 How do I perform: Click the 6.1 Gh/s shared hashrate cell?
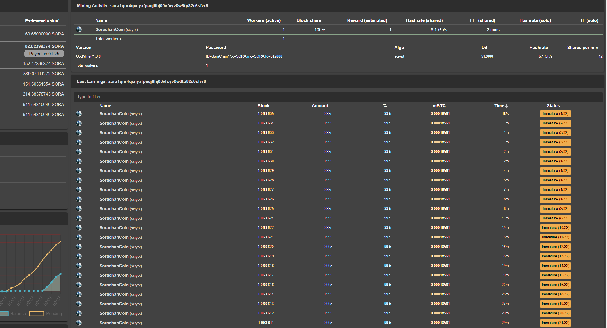[439, 30]
